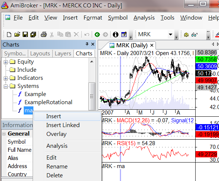Click the AmiBroker app logo icon
Viewport: 219px width, 181px height.
[4, 6]
